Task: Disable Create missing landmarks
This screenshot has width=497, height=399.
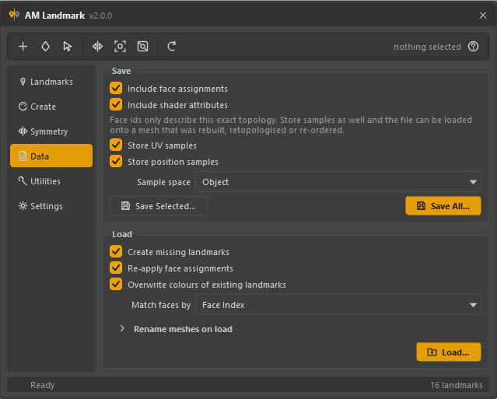Action: [116, 252]
